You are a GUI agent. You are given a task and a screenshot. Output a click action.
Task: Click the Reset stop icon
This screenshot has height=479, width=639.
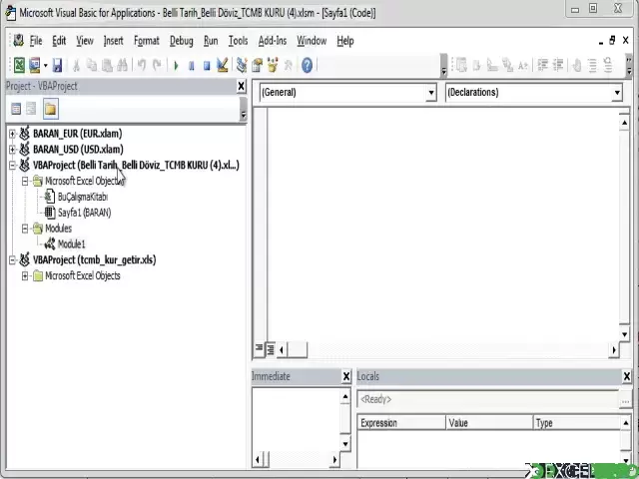point(207,65)
